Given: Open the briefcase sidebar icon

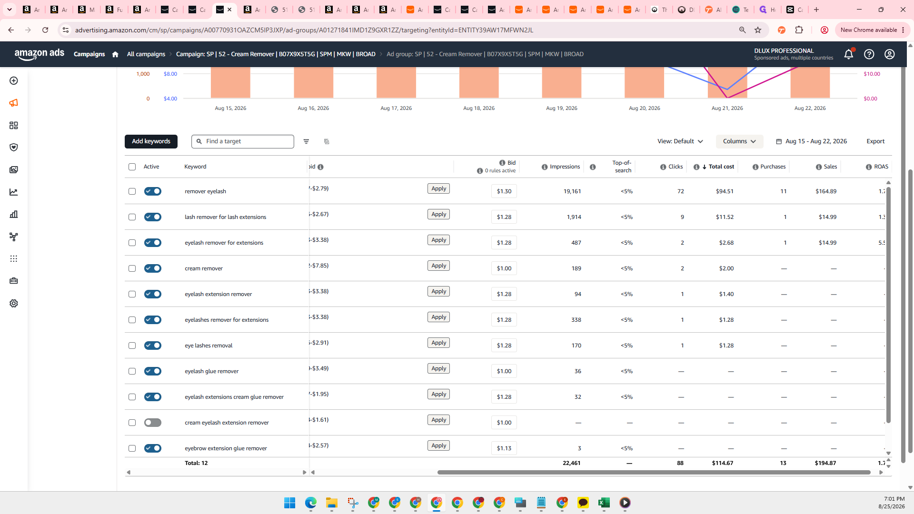Looking at the screenshot, I should (14, 281).
